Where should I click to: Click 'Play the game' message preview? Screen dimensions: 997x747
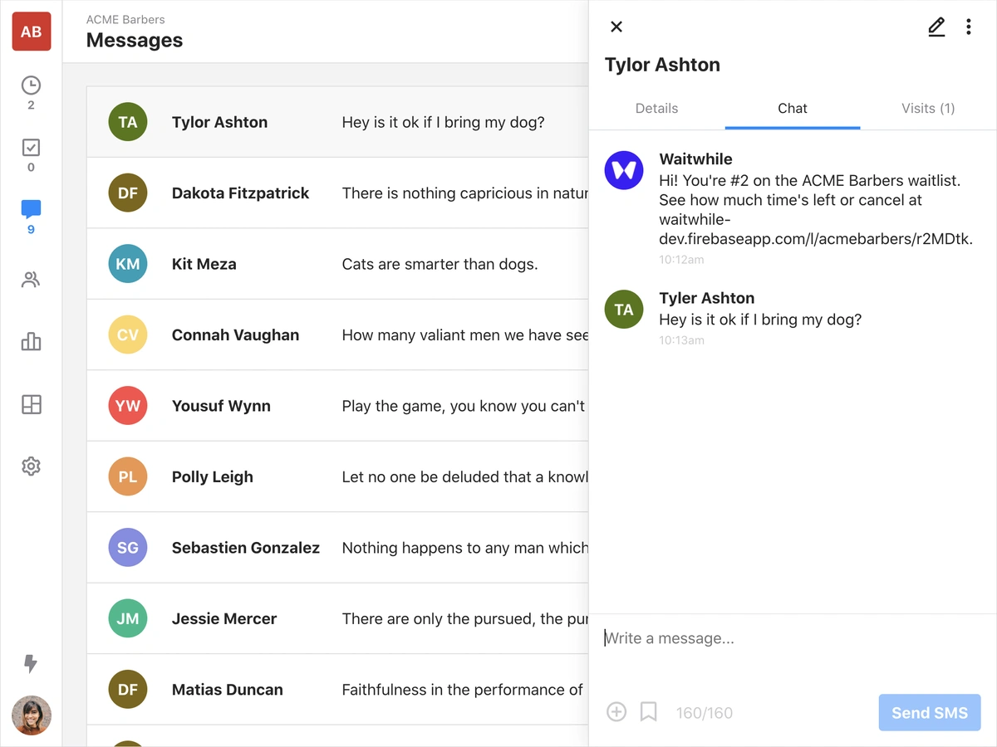[x=465, y=406]
